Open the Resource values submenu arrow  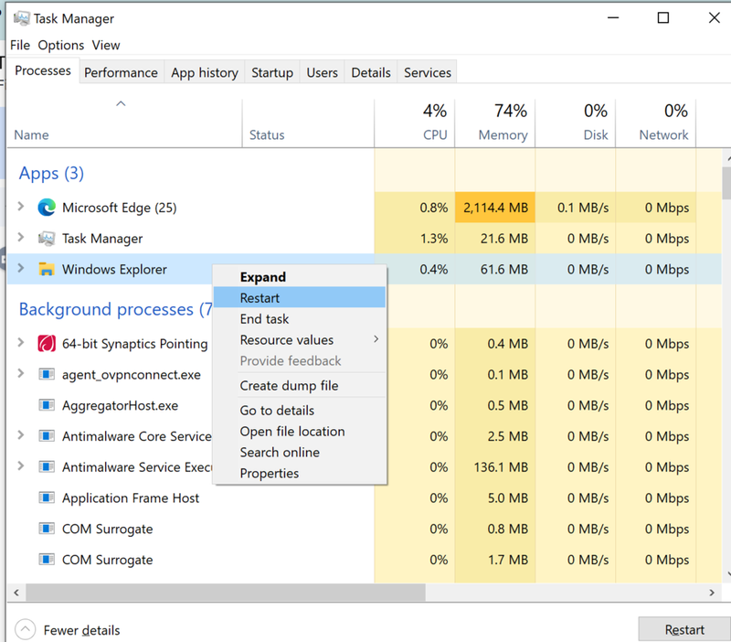coord(376,339)
